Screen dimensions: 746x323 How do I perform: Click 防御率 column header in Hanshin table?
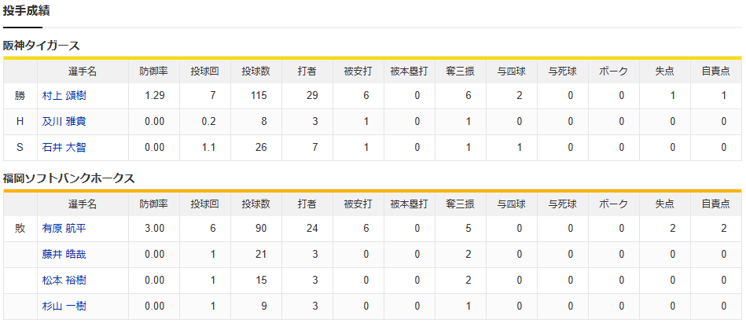[153, 72]
